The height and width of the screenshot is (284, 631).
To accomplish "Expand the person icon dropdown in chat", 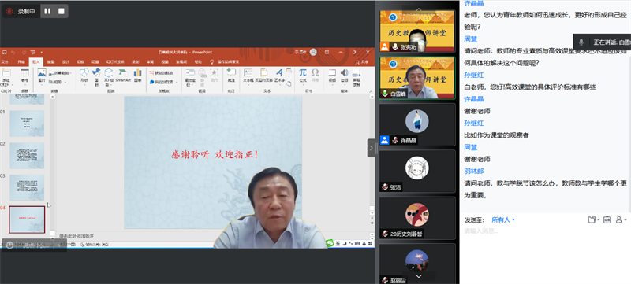I will [622, 219].
